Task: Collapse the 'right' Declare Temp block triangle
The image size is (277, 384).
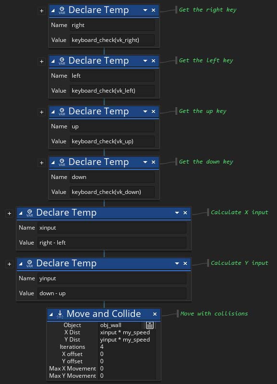Action: pyautogui.click(x=53, y=10)
